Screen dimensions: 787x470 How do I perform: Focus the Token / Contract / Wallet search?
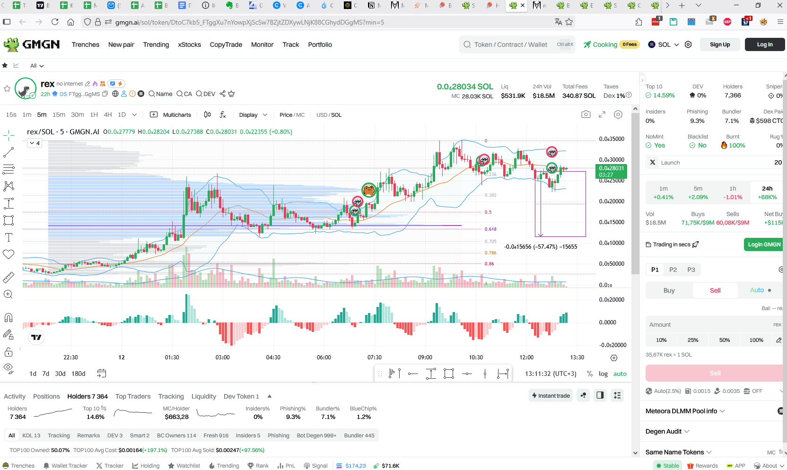tap(518, 44)
